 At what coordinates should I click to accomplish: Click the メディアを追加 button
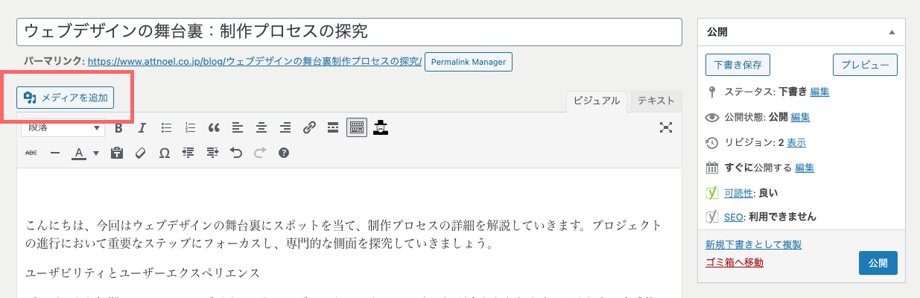[x=66, y=98]
